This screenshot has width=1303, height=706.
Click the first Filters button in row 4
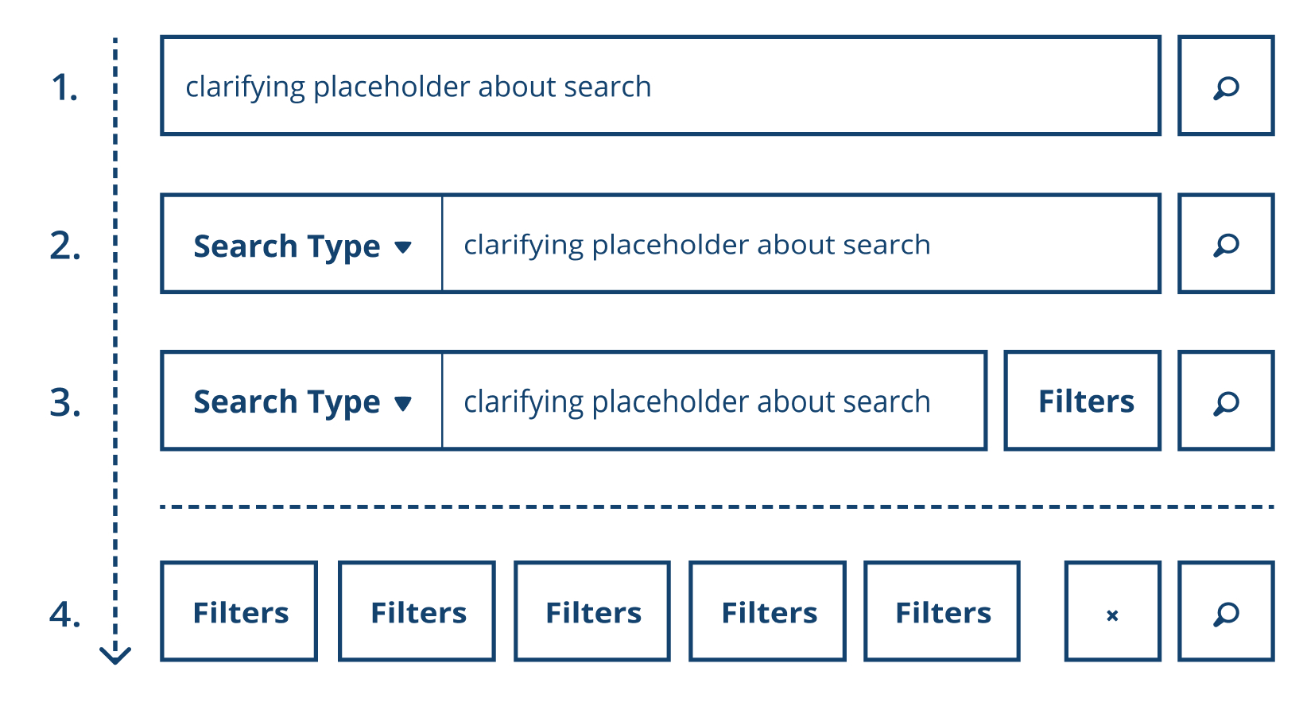[239, 612]
